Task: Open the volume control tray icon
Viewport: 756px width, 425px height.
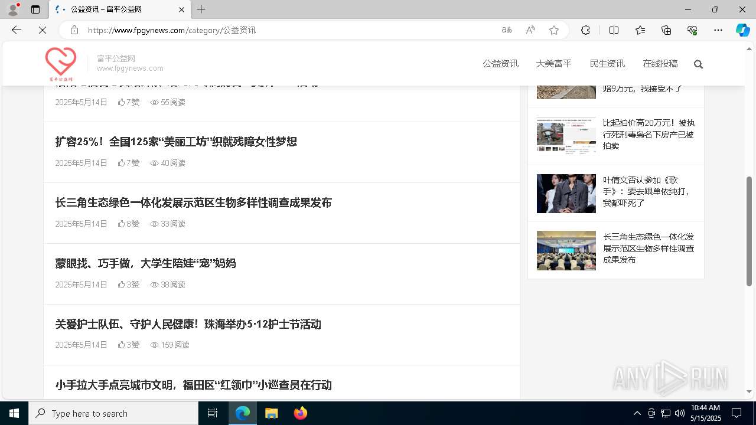Action: coord(680,413)
